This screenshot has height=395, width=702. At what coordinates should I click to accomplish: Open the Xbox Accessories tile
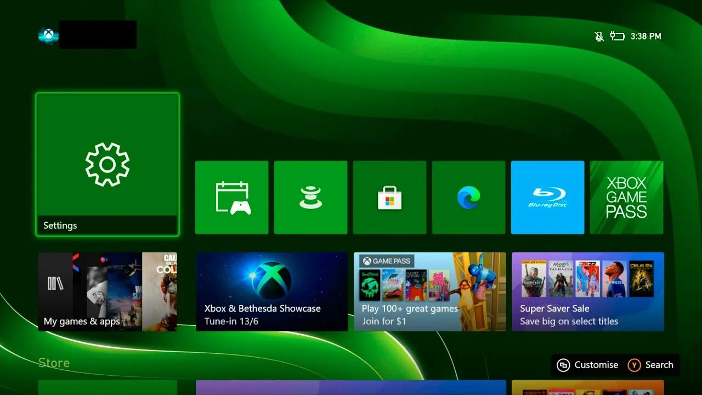(x=311, y=198)
